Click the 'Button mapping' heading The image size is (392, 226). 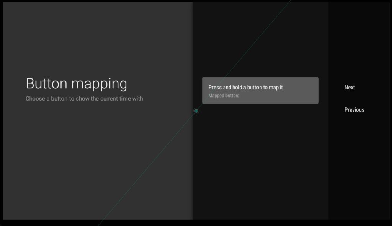[x=76, y=83]
